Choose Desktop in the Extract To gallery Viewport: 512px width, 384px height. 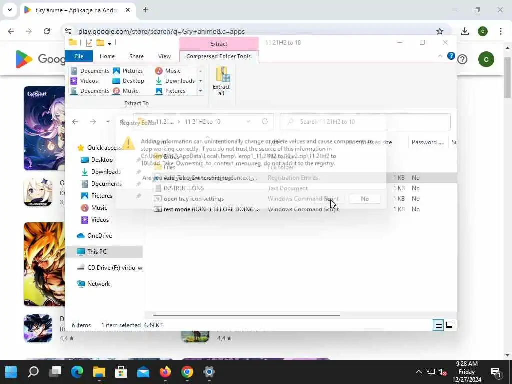(x=128, y=81)
